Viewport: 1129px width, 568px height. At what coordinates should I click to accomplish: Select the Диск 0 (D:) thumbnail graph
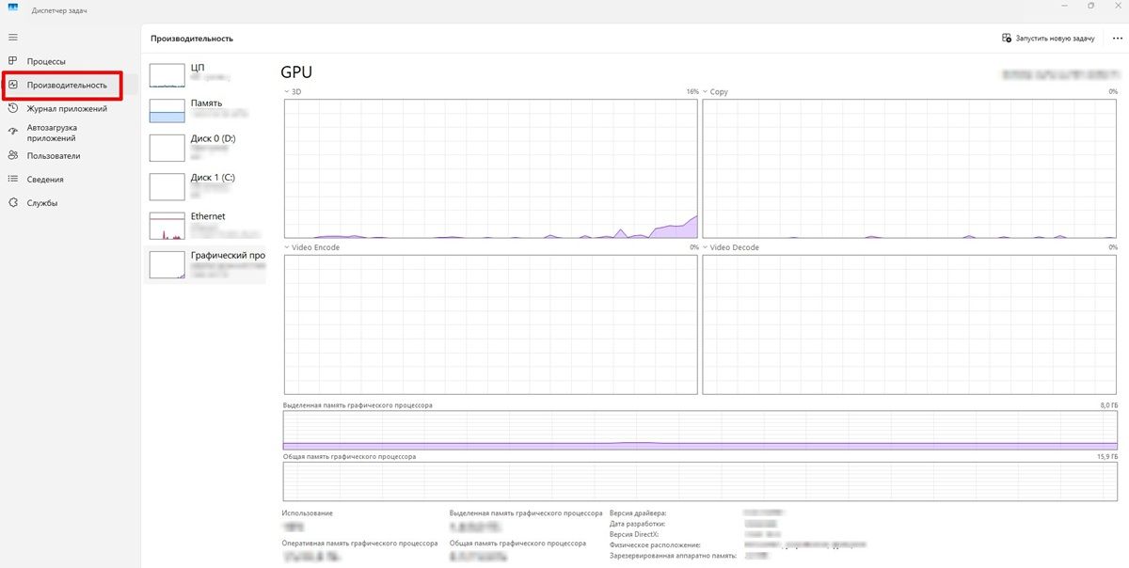(167, 148)
